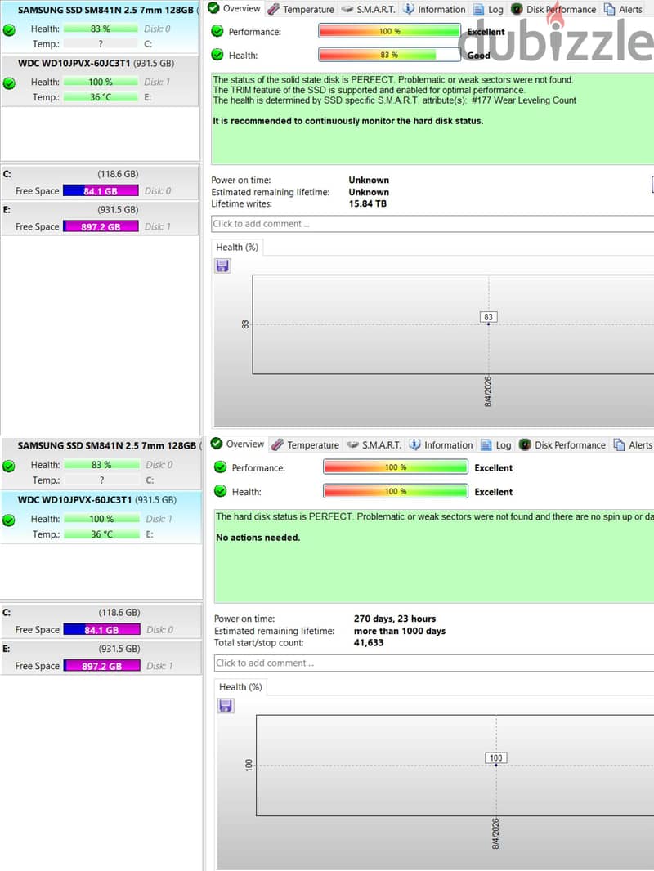654x871 pixels.
Task: Open Alerts tab in upper screenshot
Action: click(624, 10)
